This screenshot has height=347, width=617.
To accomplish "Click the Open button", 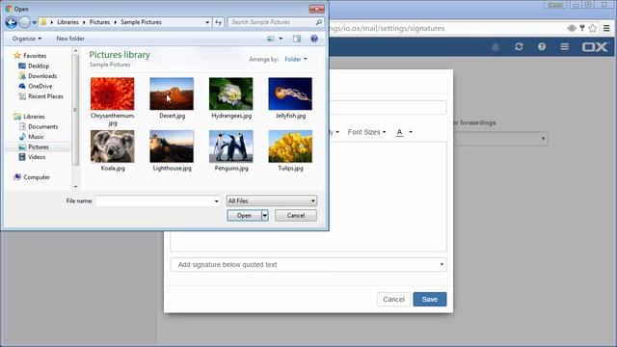I will point(244,216).
